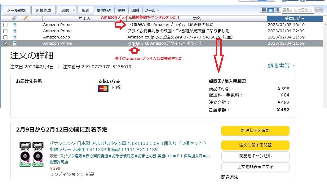
Task: Sort by 受信日時 column header
Action: (295, 19)
